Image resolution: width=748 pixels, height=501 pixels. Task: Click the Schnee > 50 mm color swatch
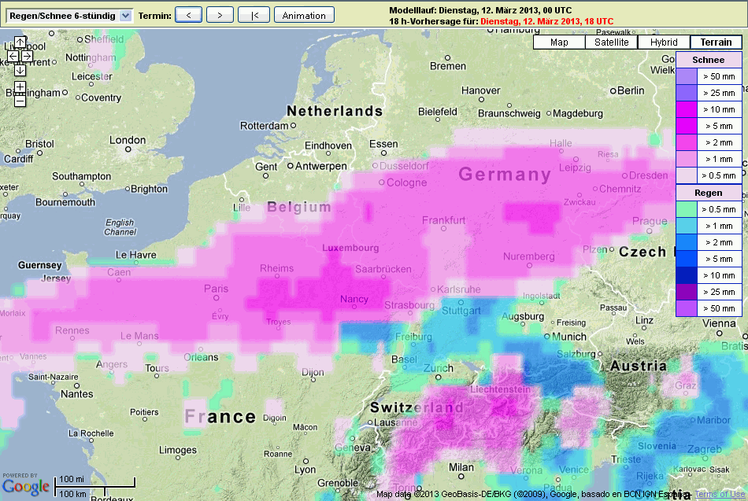coord(687,76)
